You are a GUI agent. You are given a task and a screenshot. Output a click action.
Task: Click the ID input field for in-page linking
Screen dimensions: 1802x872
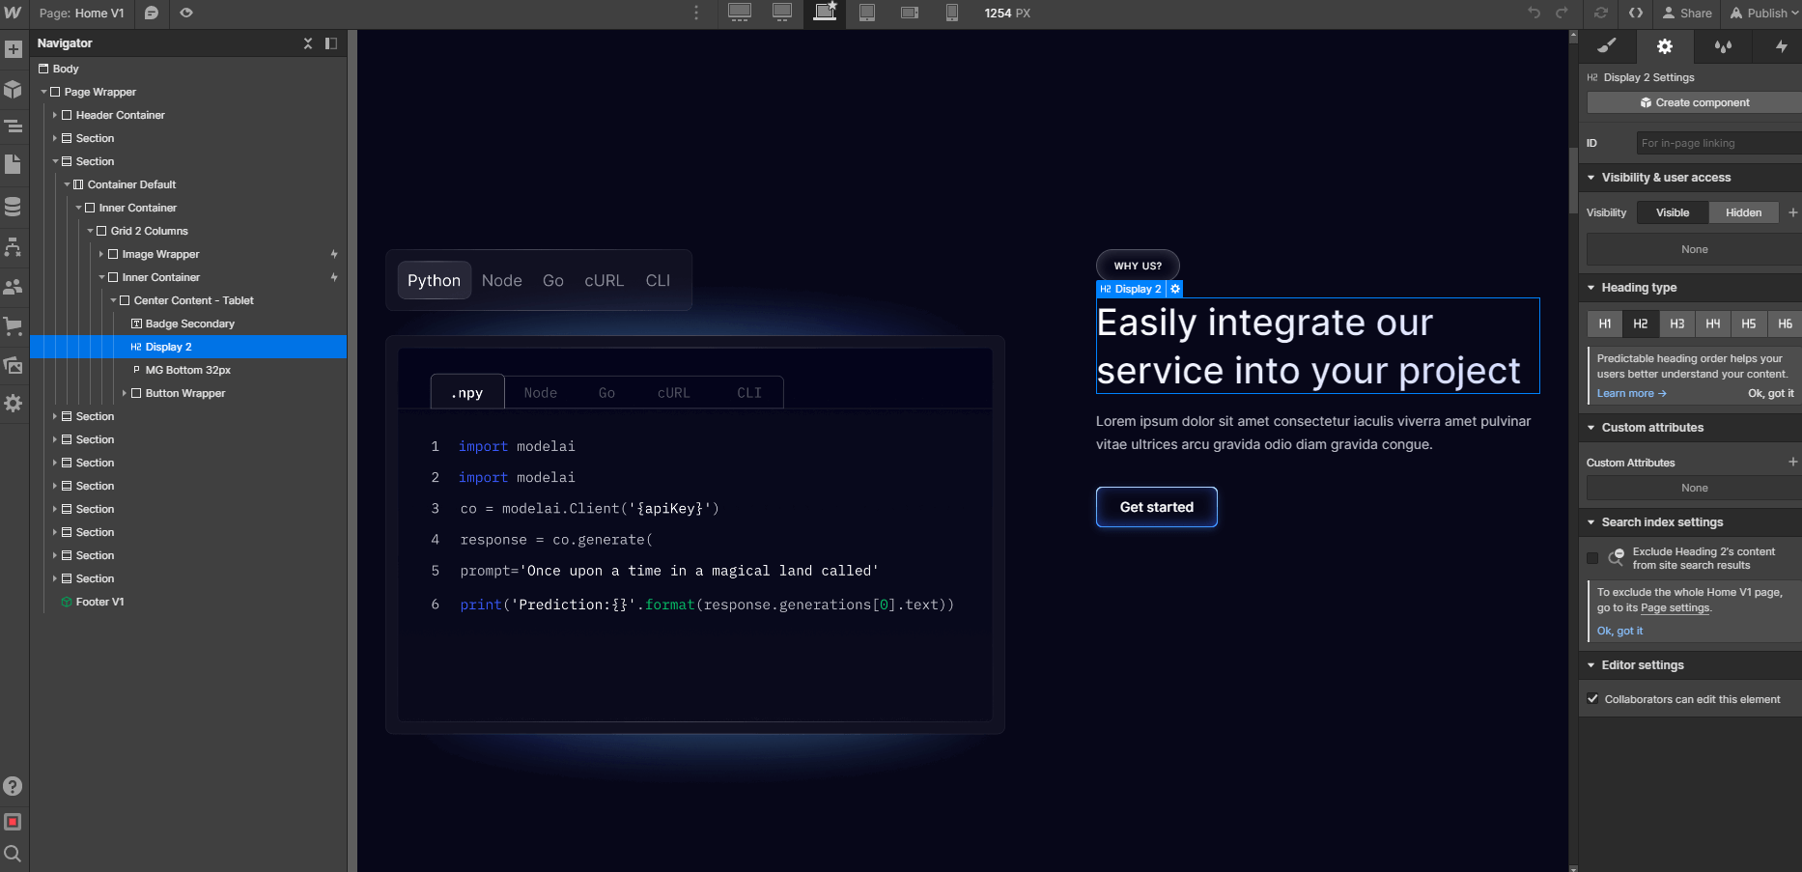click(1717, 142)
